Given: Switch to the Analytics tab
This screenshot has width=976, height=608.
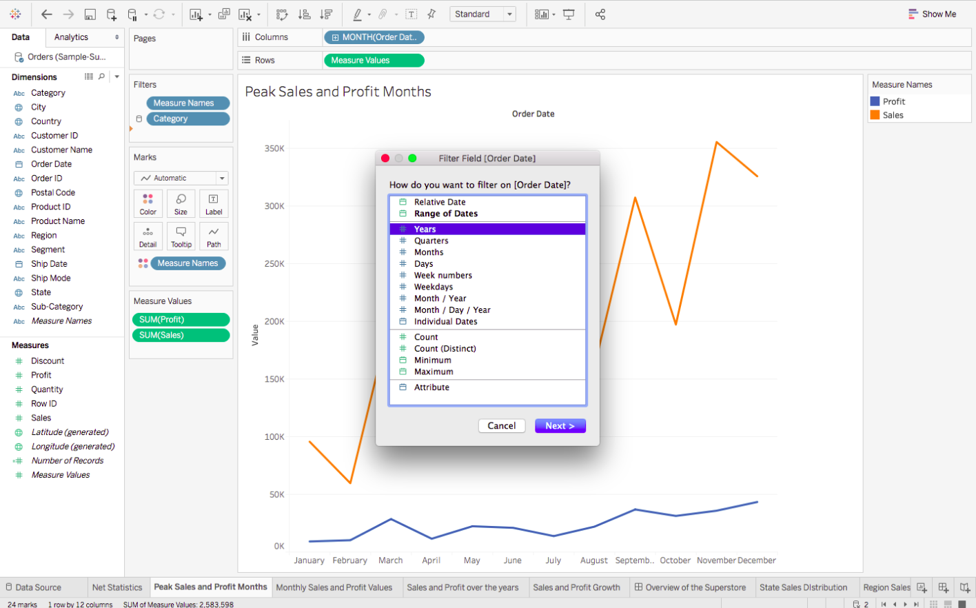Looking at the screenshot, I should (x=71, y=37).
